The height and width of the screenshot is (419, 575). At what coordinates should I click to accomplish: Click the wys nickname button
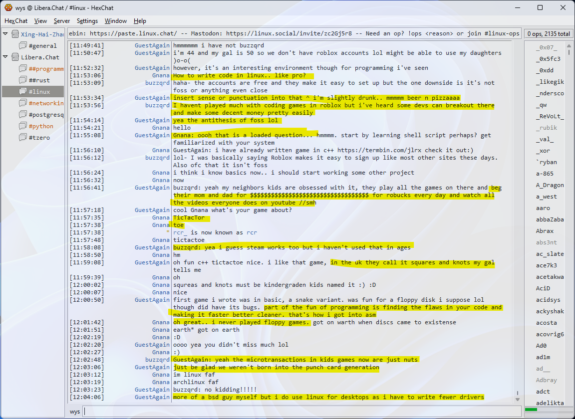coord(75,412)
